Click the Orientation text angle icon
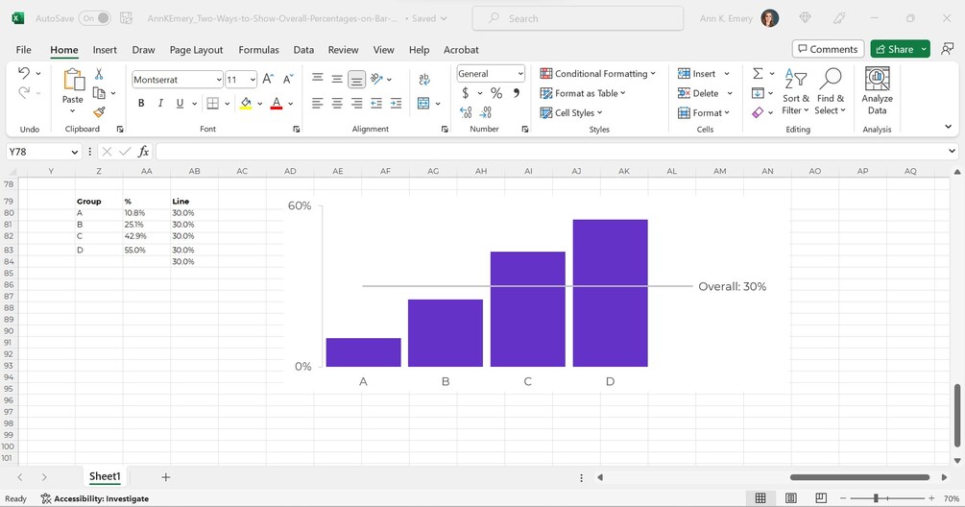 [x=376, y=79]
